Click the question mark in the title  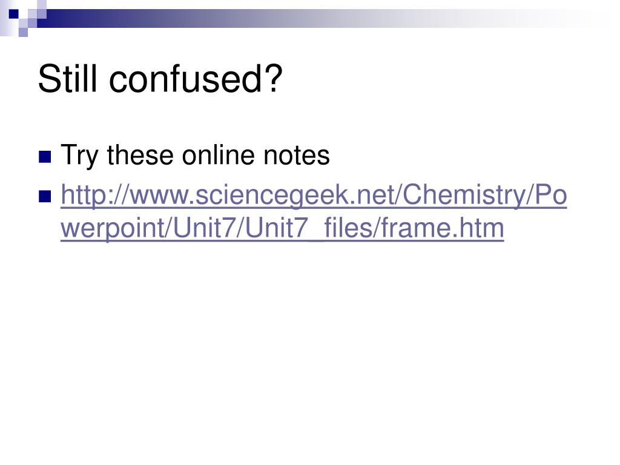pos(274,79)
